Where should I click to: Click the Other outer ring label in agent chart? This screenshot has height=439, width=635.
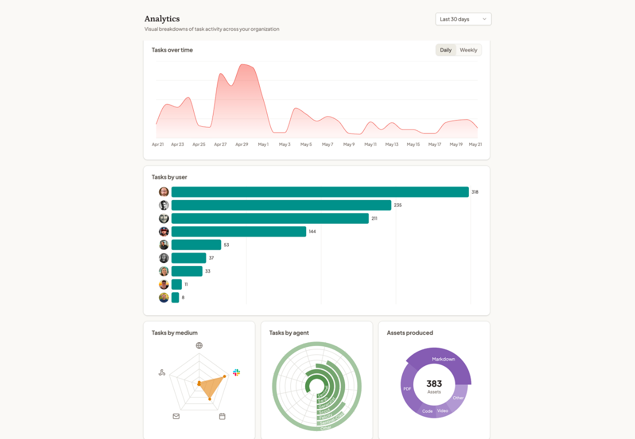(x=325, y=428)
